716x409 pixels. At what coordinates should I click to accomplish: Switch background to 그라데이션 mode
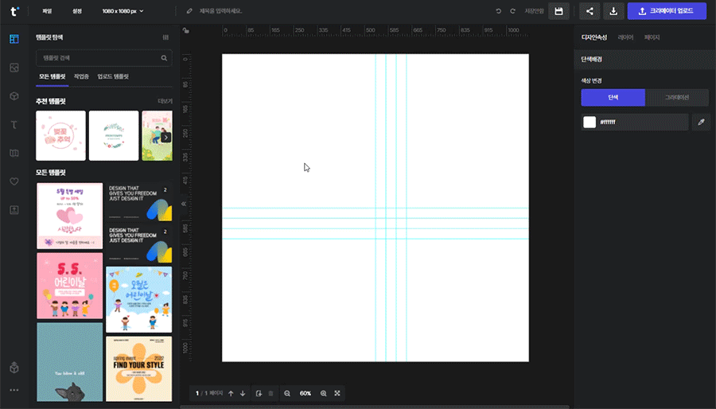pos(675,97)
